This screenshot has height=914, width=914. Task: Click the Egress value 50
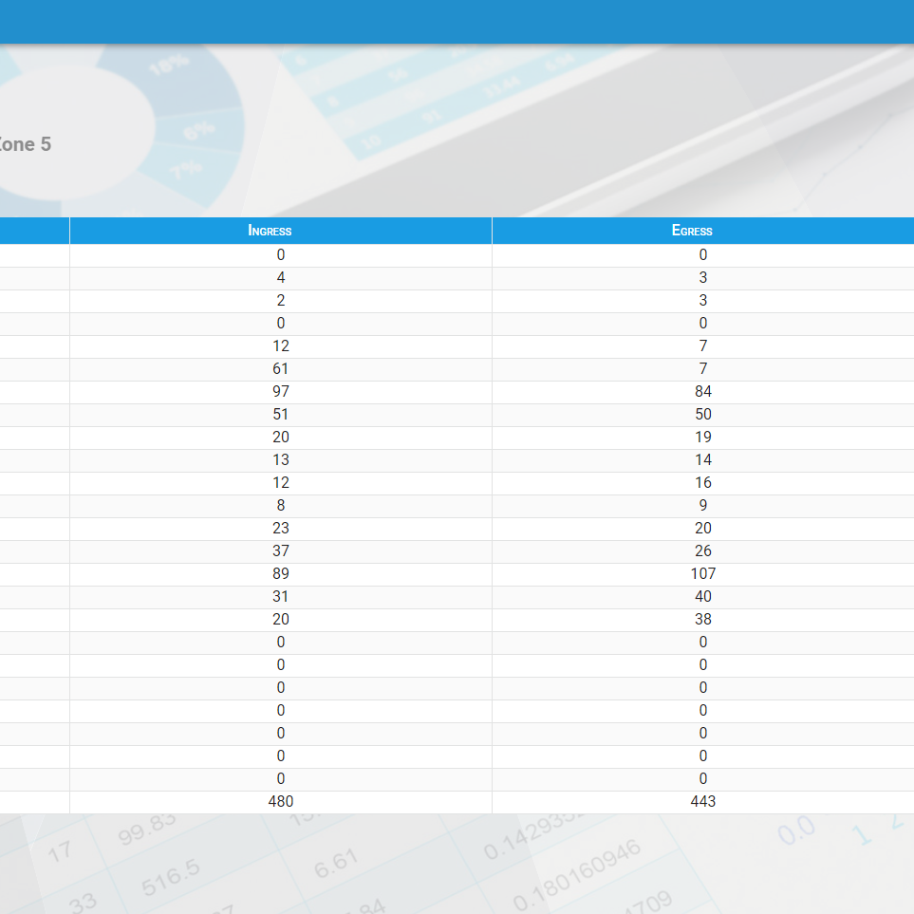[702, 414]
